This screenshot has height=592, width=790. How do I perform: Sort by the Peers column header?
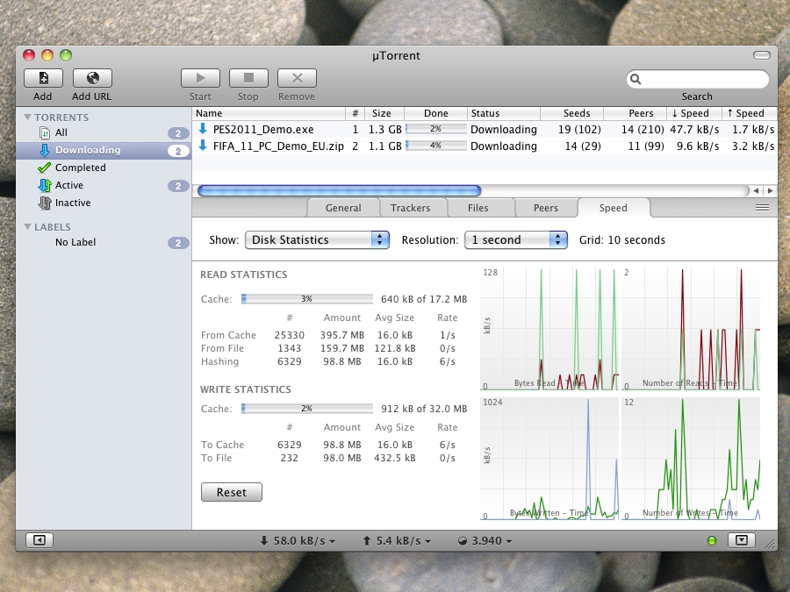636,113
